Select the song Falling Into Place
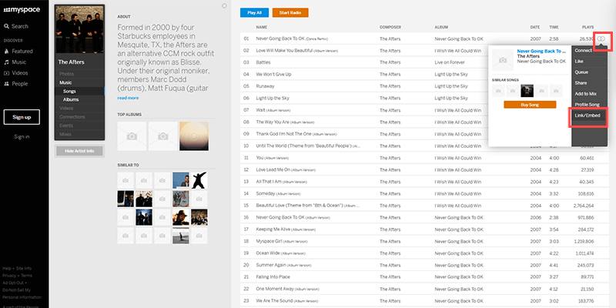This screenshot has height=308, width=616. 273,277
